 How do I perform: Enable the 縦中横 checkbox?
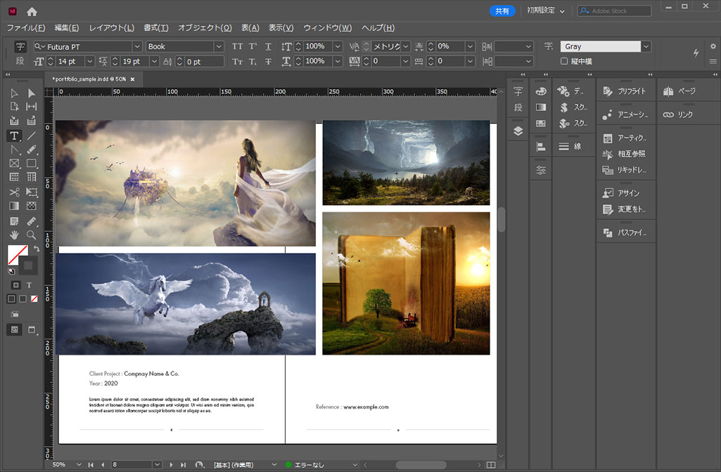pyautogui.click(x=564, y=61)
